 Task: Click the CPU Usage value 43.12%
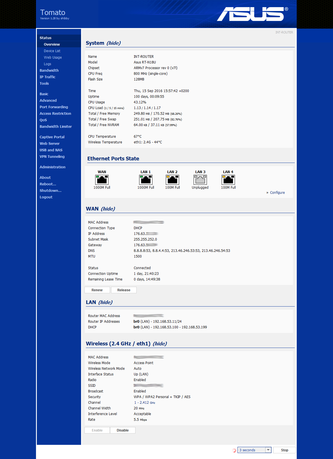coord(140,102)
